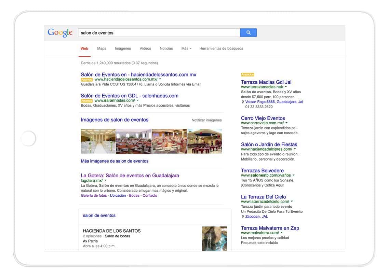Open the fourth thumbnail with red chairs
Screen dimensions: 389x278
click(x=205, y=141)
